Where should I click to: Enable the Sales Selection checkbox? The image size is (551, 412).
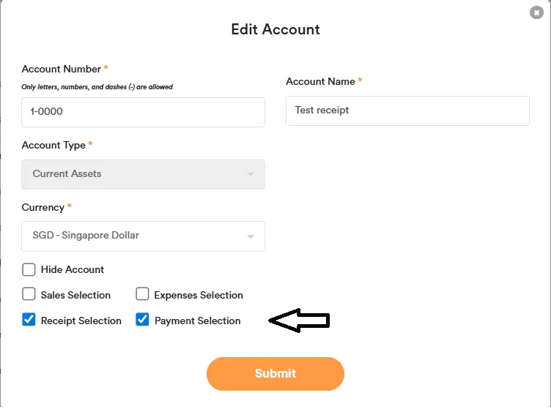[x=29, y=295]
